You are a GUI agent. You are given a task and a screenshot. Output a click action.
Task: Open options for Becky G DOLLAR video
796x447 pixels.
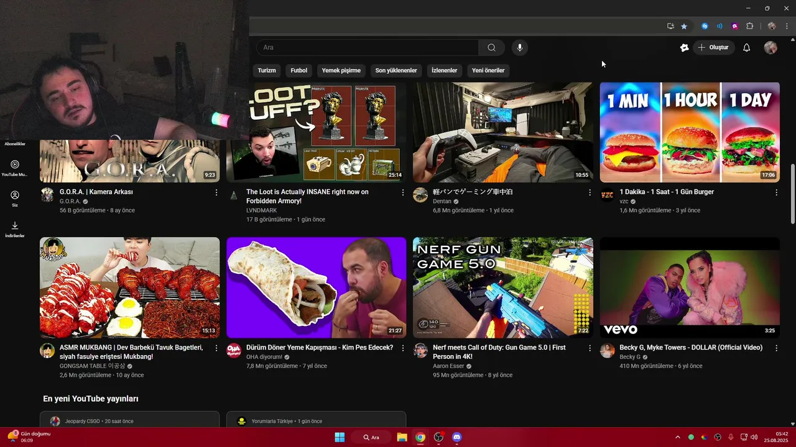(776, 348)
